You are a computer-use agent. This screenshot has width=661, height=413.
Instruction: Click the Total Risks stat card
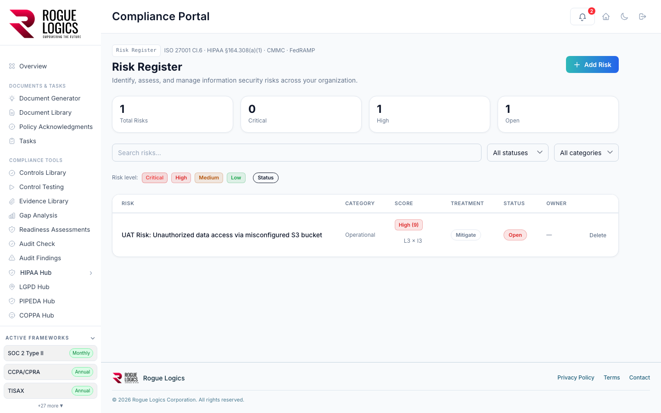[173, 114]
